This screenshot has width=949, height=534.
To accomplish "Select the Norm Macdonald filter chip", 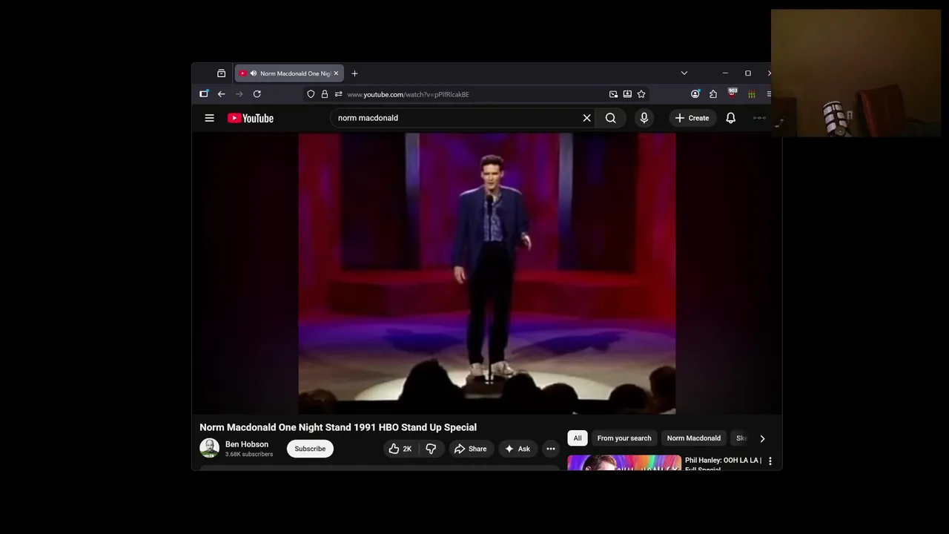I will tap(694, 438).
